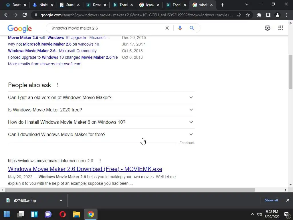Close the Ninite tab

pyautogui.click(x=52, y=5)
